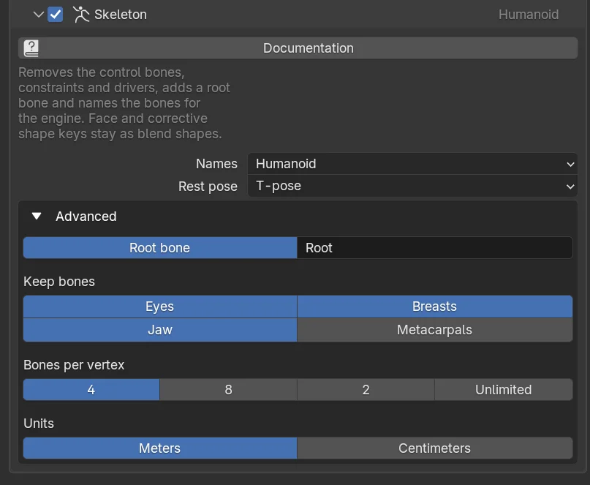590x485 pixels.
Task: Uncheck the Skeleton checkbox
Action: [x=56, y=15]
